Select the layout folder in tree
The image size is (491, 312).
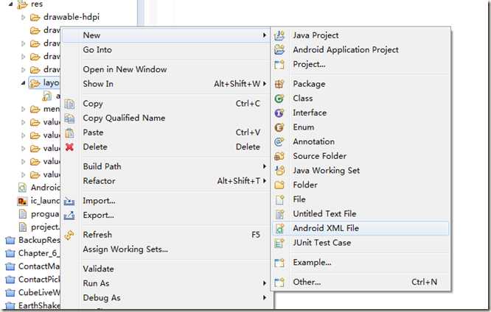(x=51, y=83)
